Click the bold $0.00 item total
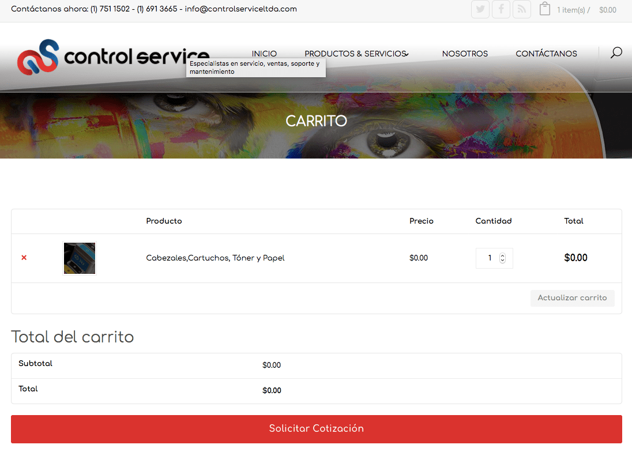This screenshot has height=471, width=632. (x=575, y=258)
